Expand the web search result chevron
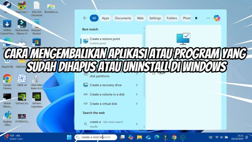 (137, 124)
